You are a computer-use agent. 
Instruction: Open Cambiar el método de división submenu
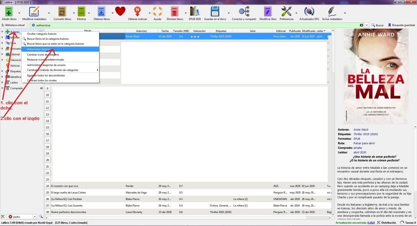[x=60, y=70]
